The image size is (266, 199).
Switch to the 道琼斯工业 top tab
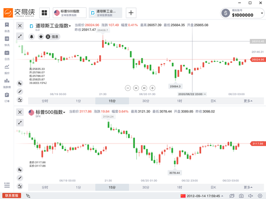click(x=105, y=13)
